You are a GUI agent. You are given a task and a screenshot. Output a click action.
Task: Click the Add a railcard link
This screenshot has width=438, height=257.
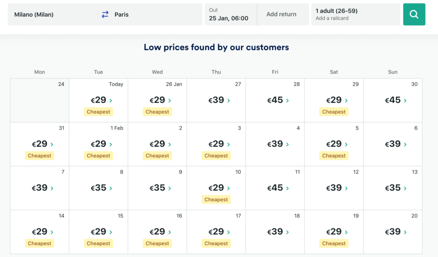tap(331, 18)
